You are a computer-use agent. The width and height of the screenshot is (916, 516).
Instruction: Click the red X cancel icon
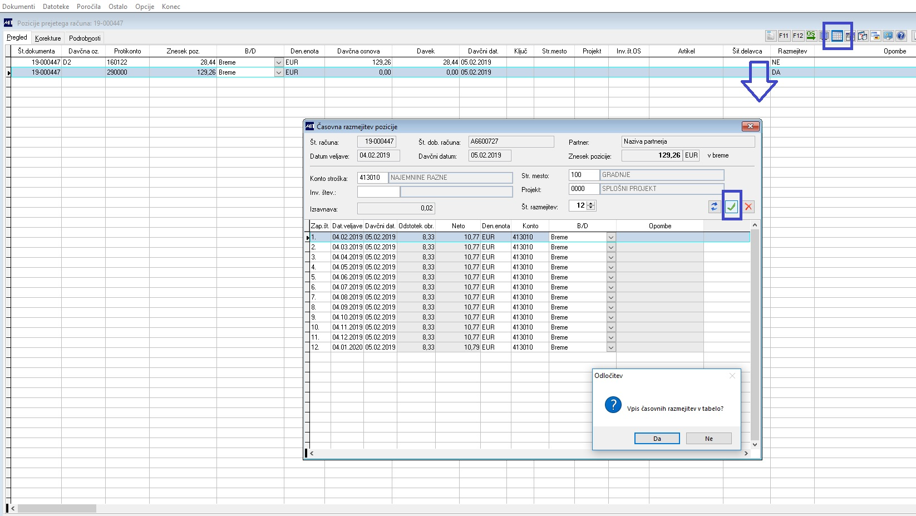tap(748, 207)
